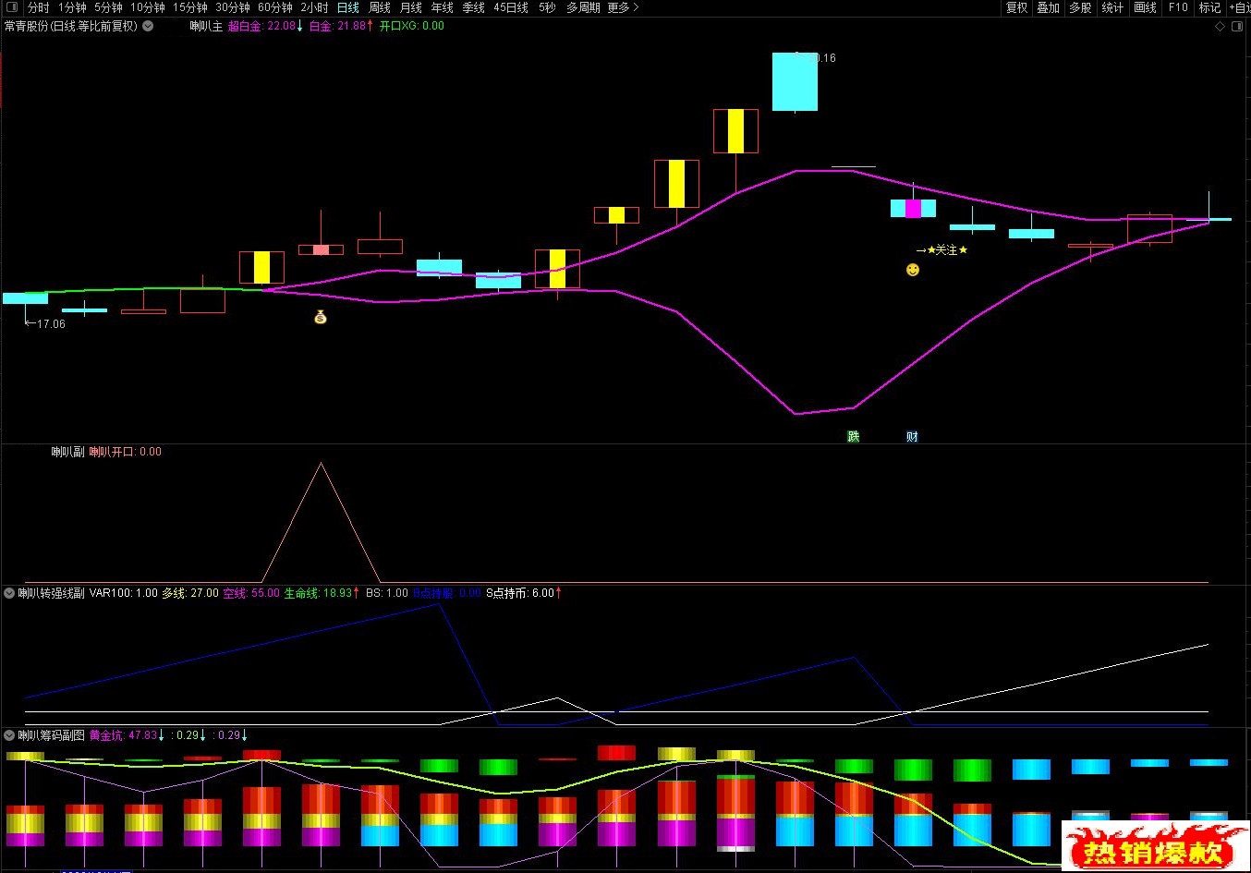Toggle the left sidebar panel icon

tap(12, 7)
